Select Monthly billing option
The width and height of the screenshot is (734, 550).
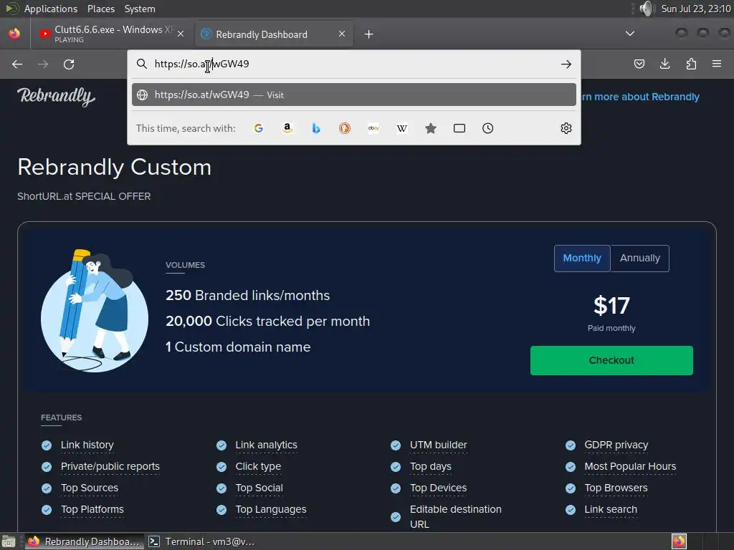click(x=582, y=258)
